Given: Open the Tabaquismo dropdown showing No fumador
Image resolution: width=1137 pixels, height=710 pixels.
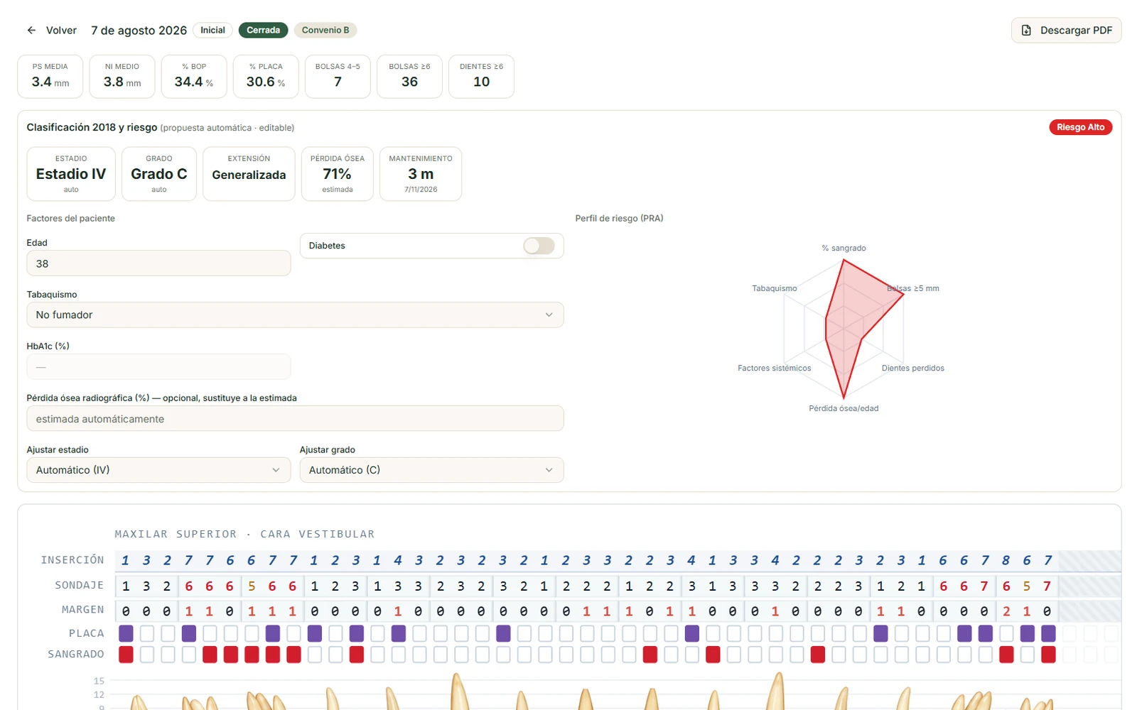Looking at the screenshot, I should 295,315.
